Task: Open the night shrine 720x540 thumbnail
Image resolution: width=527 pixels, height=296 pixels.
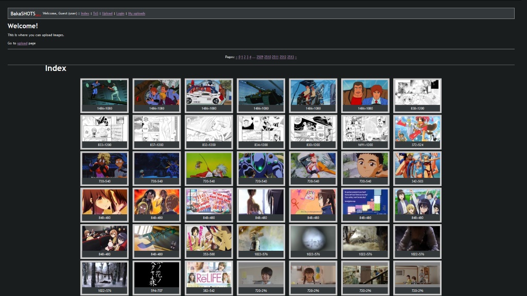Action: pyautogui.click(x=156, y=169)
